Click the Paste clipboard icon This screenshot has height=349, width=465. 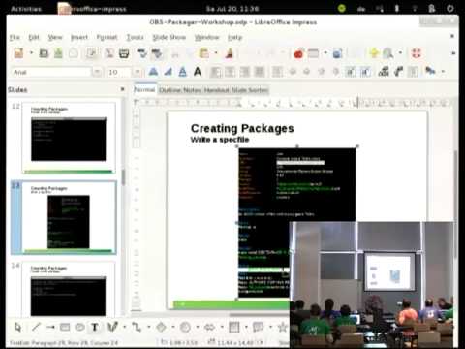(203, 53)
